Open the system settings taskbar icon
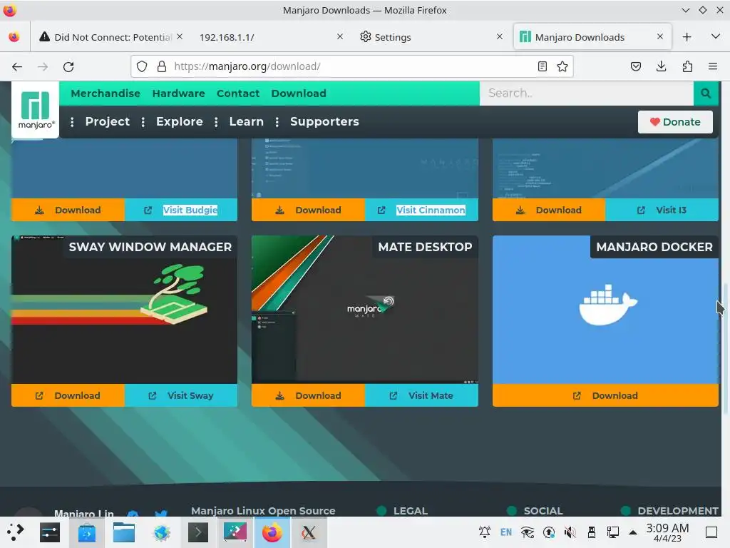 click(x=50, y=532)
